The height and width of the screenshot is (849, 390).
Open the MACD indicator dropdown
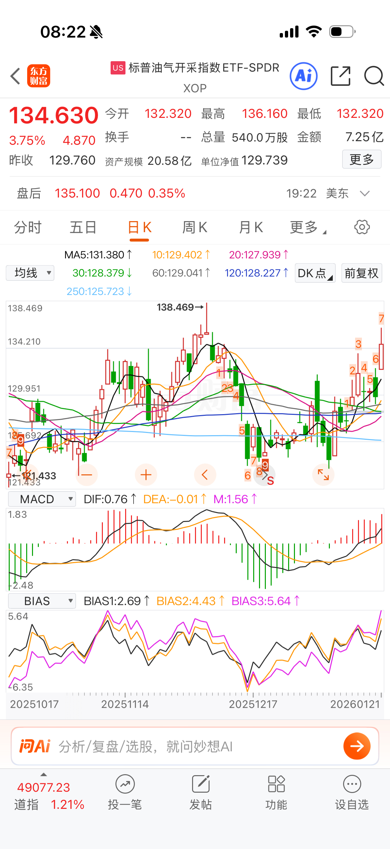(42, 499)
